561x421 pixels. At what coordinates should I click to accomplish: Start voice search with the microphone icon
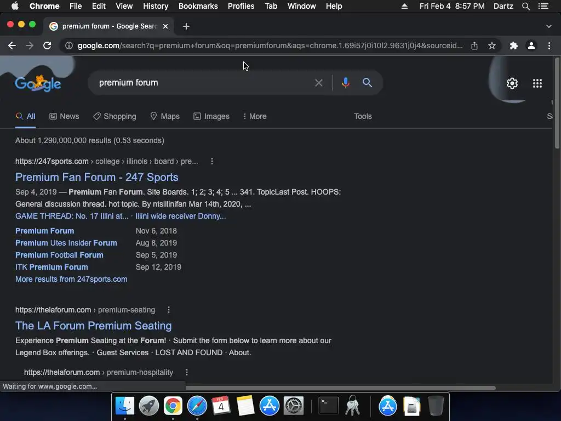point(346,83)
